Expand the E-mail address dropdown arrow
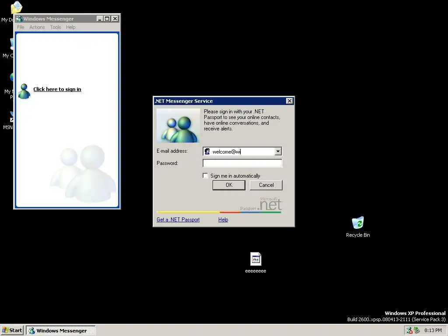The width and height of the screenshot is (448, 336). pyautogui.click(x=278, y=151)
